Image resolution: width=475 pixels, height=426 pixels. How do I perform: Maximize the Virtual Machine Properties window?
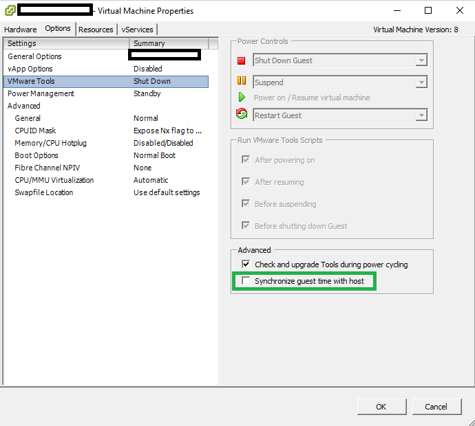click(x=428, y=10)
